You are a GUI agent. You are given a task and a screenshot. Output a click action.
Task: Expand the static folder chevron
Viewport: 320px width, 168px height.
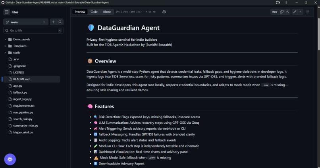(5, 53)
